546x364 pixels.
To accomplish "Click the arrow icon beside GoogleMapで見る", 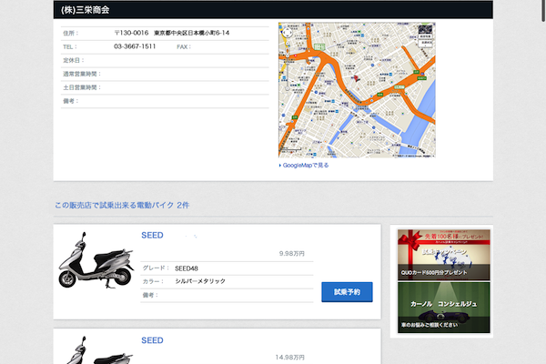I will 280,166.
